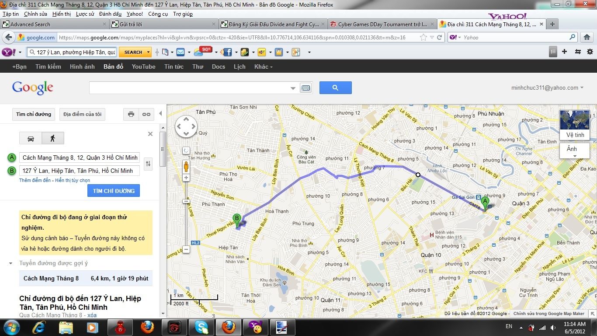Close the directions form

(x=150, y=134)
